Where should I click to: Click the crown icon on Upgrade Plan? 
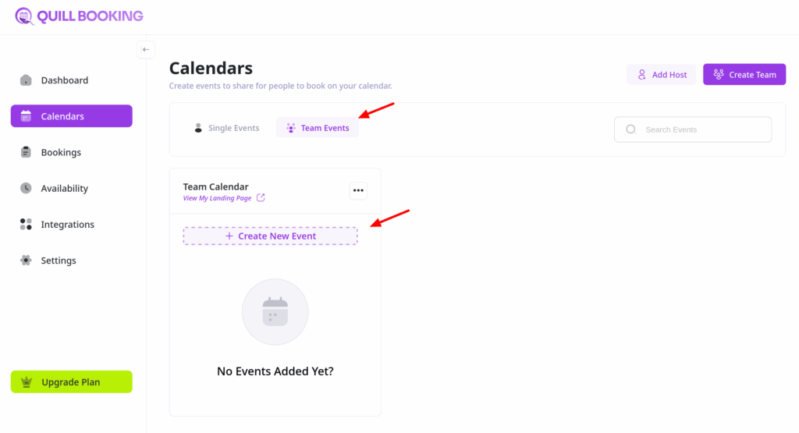click(27, 382)
